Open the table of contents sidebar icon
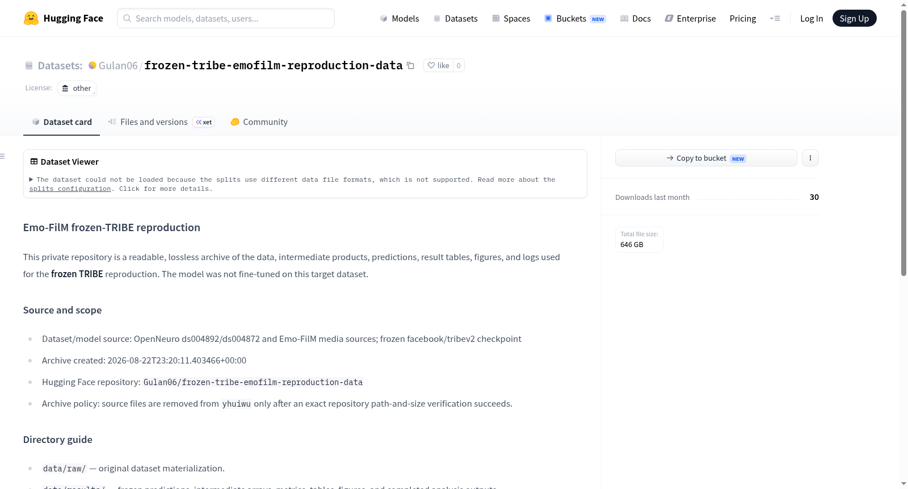The image size is (908, 489). click(x=2, y=156)
